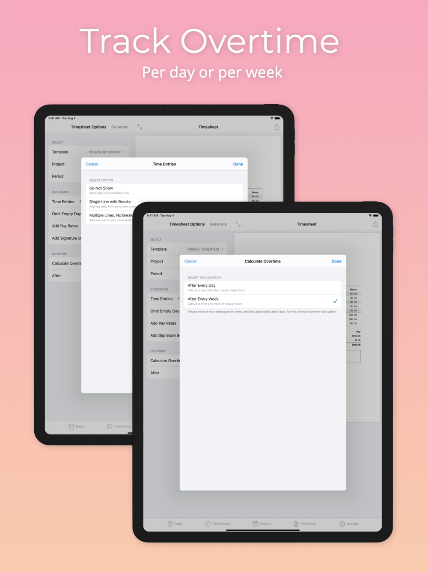
Task: Cancel the Calculate Overtime dialog
Action: 190,261
